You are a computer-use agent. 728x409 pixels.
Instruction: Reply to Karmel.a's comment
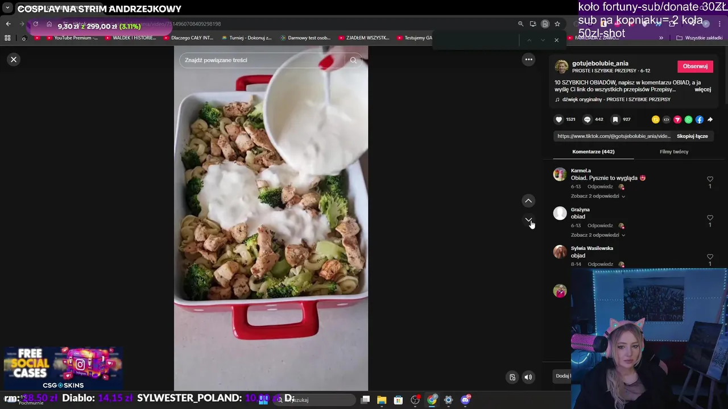(x=600, y=187)
